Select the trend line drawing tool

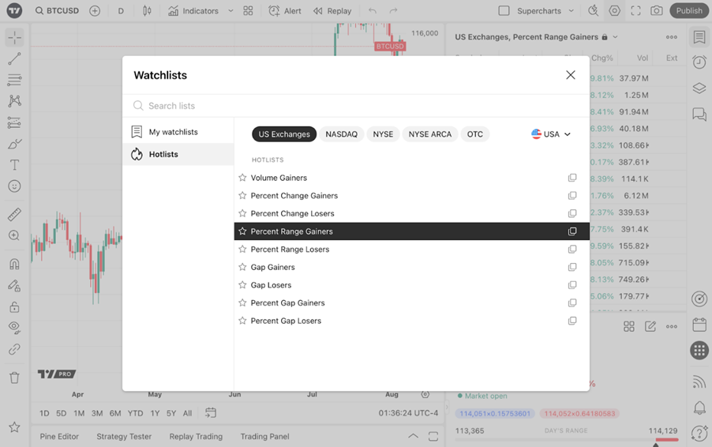[x=14, y=58]
